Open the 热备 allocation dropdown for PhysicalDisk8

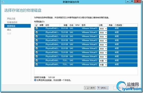tap(103, 61)
